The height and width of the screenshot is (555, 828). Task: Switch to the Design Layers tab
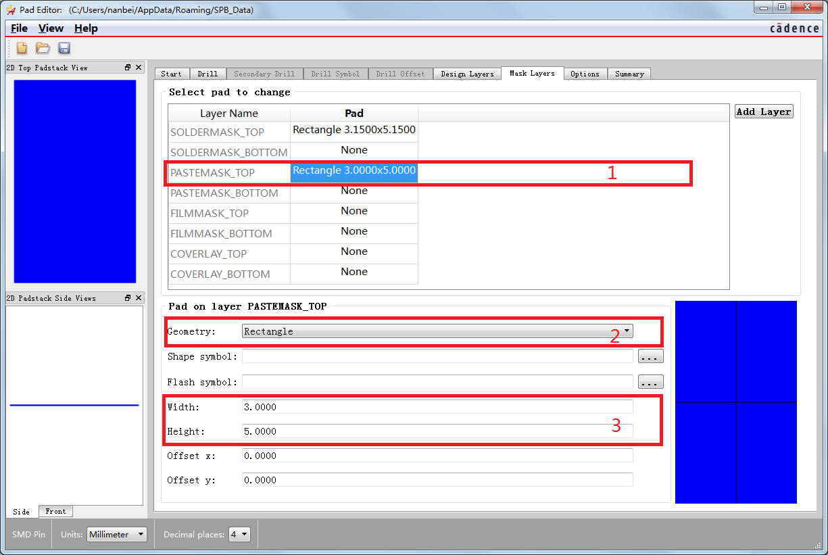pos(467,74)
